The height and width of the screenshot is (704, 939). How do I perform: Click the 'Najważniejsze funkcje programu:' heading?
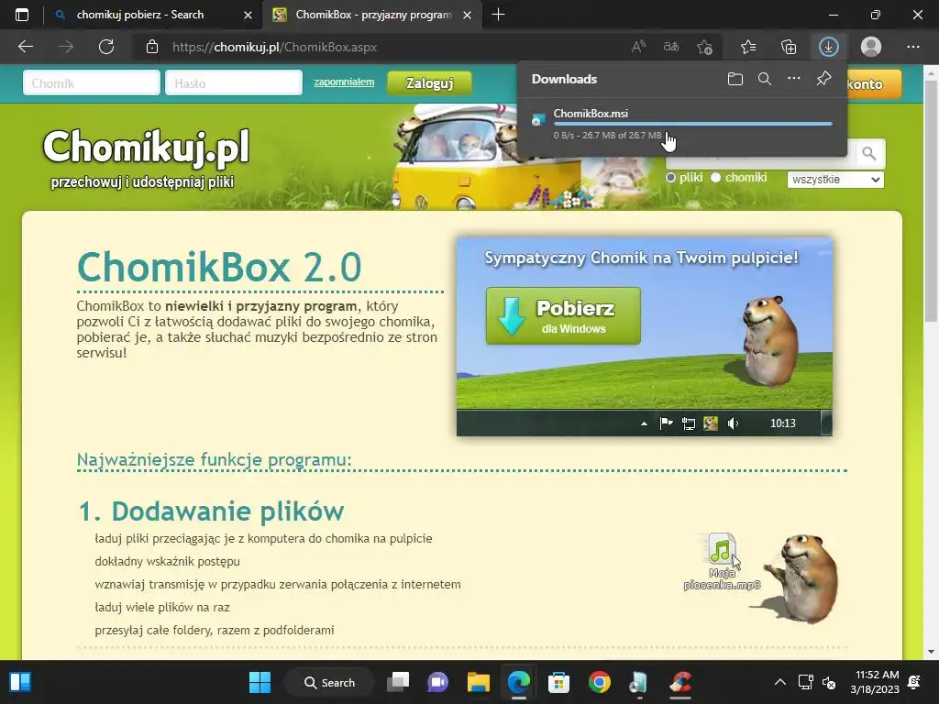(214, 460)
